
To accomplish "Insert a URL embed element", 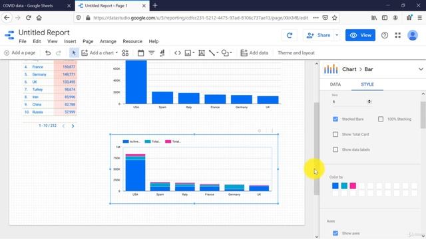I will tap(178, 53).
